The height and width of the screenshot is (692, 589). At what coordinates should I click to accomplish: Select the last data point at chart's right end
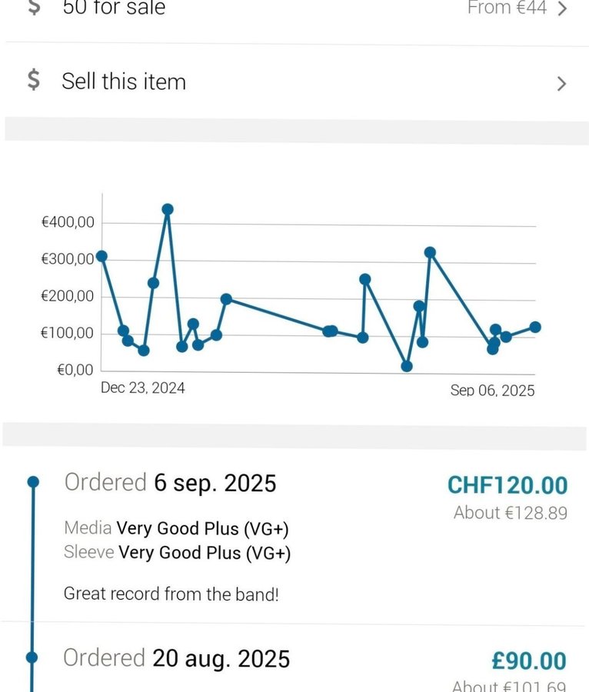(x=535, y=327)
